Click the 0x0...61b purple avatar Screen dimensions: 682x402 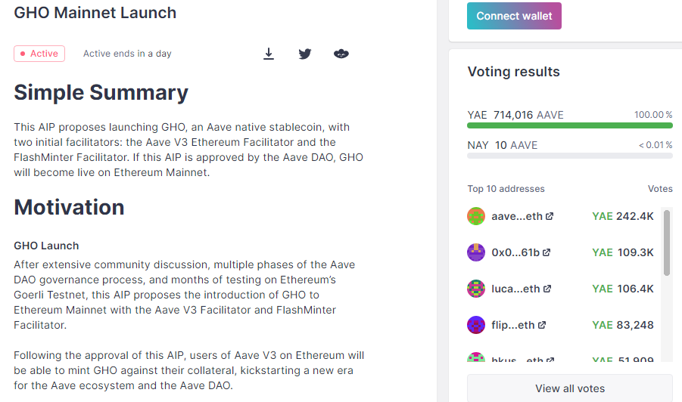[476, 252]
